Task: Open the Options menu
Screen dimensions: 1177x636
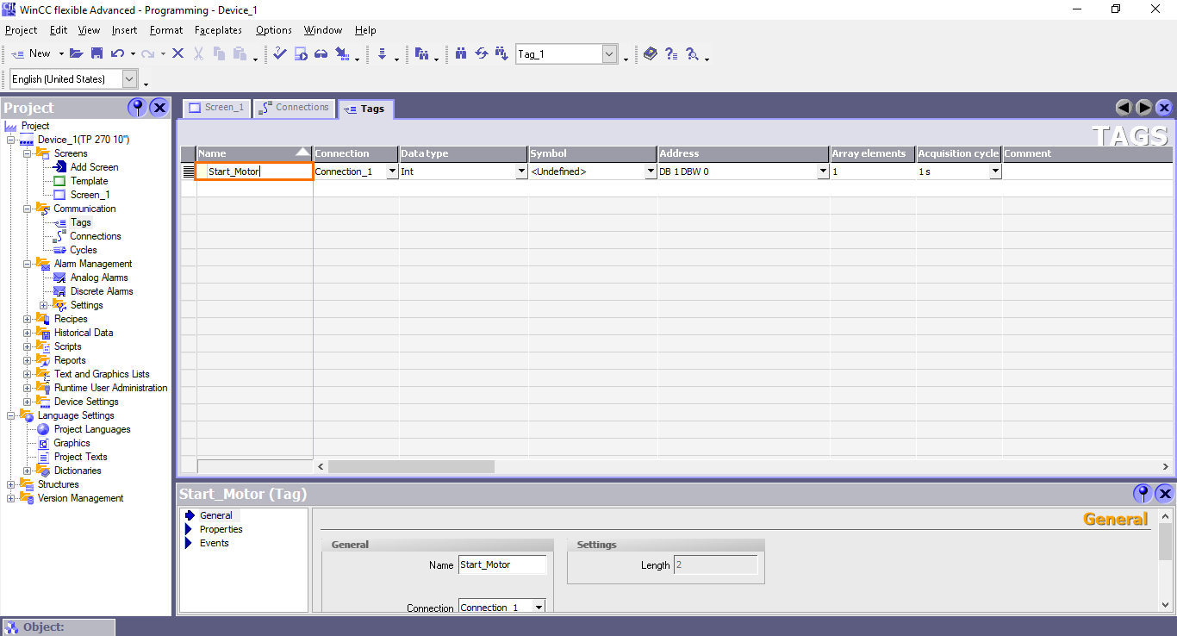Action: (x=274, y=30)
